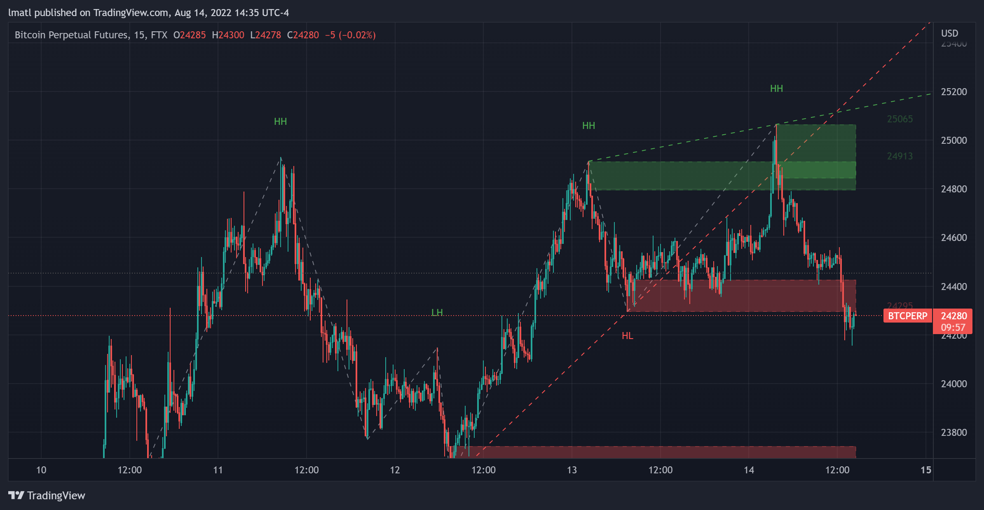Click the date label 10 on time axis
984x510 pixels.
(x=41, y=470)
